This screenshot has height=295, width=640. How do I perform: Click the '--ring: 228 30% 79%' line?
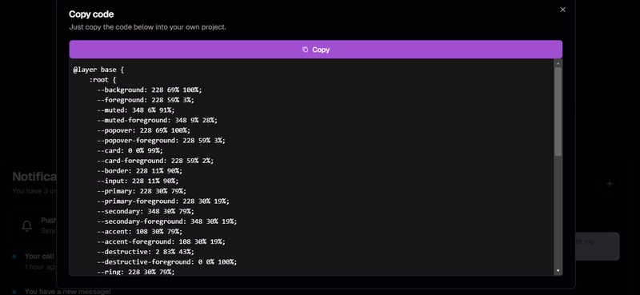136,272
